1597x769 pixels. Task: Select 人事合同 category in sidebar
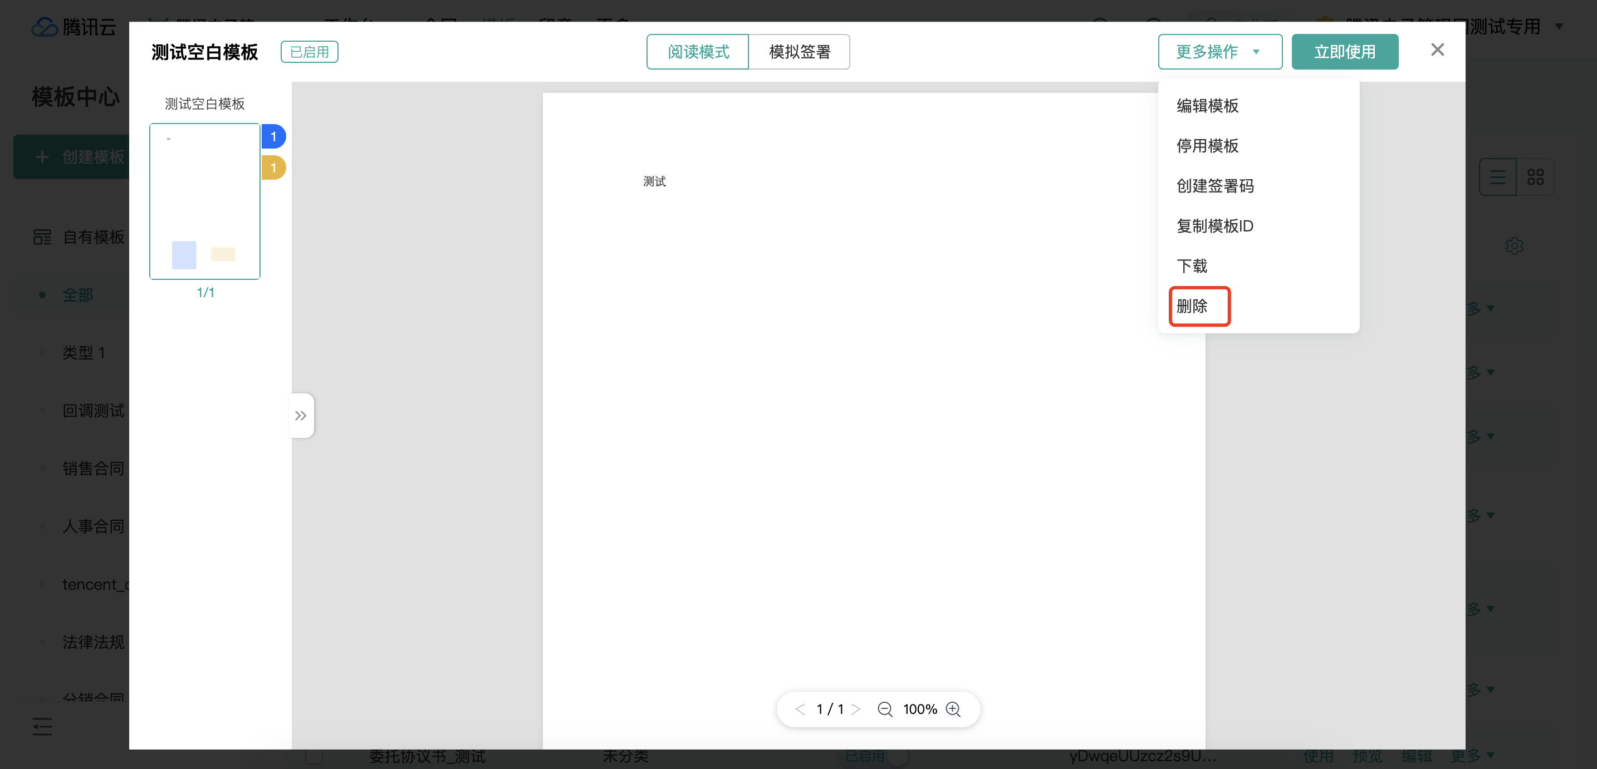pyautogui.click(x=93, y=526)
